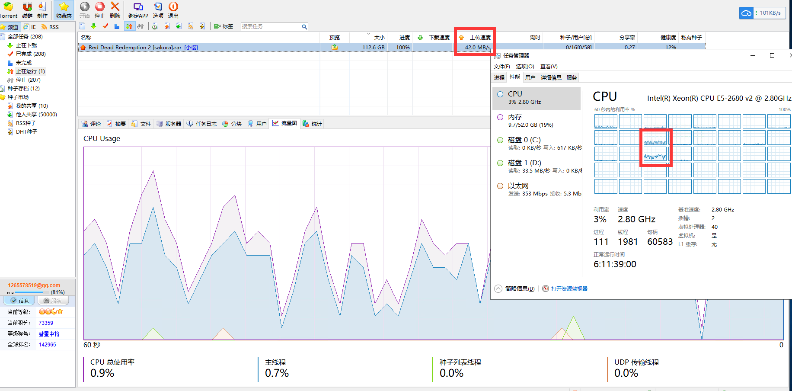
Task: Click the red checkmark completed filter in small toolbar
Action: tap(105, 26)
